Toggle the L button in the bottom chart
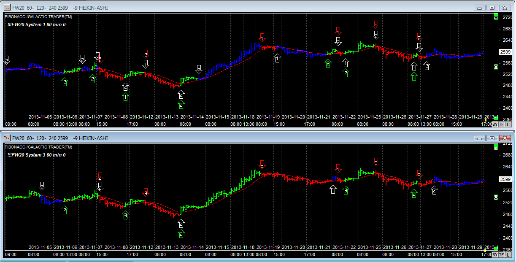 click(x=508, y=255)
